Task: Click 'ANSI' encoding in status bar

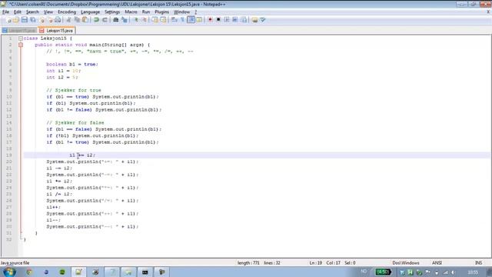Action: (437, 263)
